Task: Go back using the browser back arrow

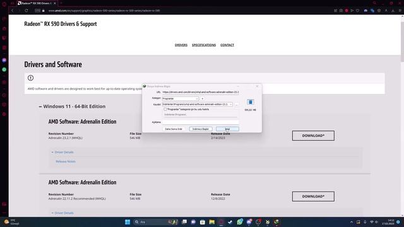Action: pyautogui.click(x=12, y=11)
